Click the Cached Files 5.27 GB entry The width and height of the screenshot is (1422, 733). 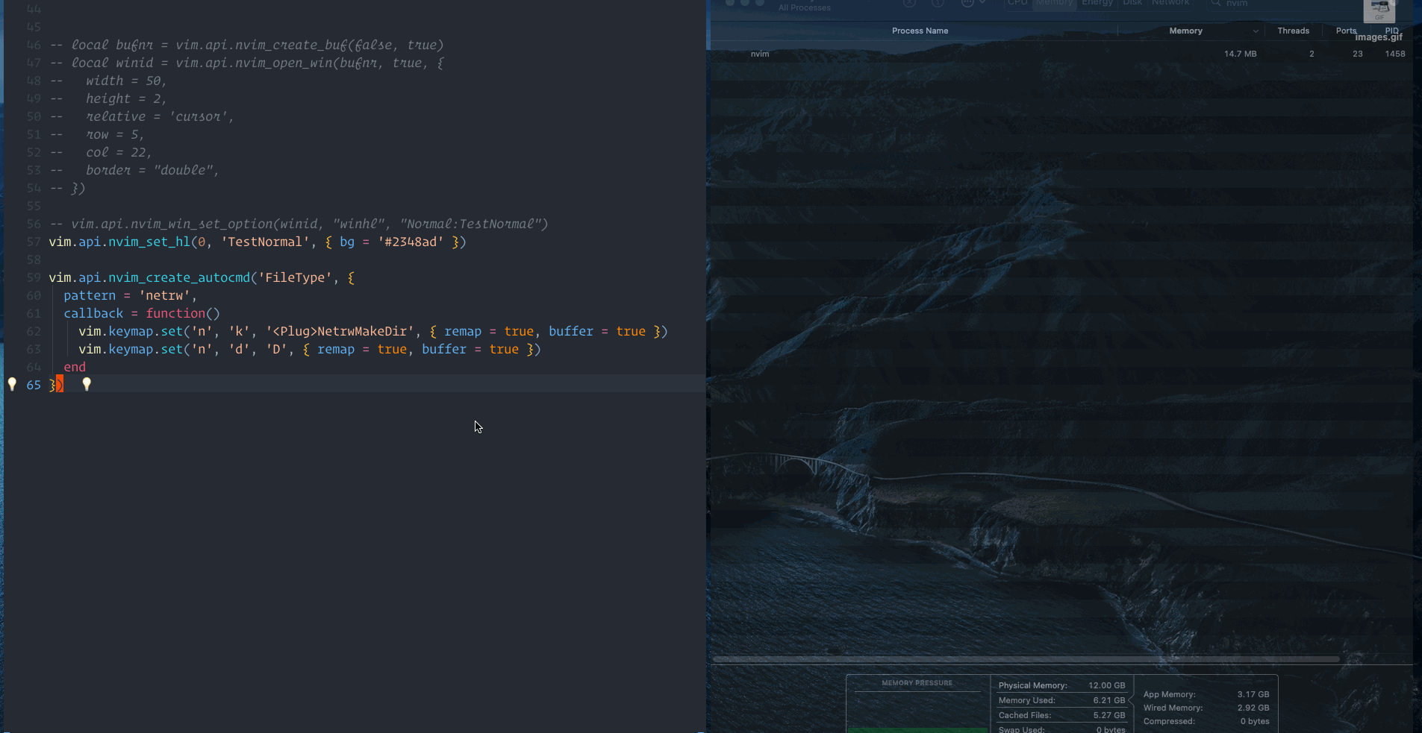coord(1061,715)
